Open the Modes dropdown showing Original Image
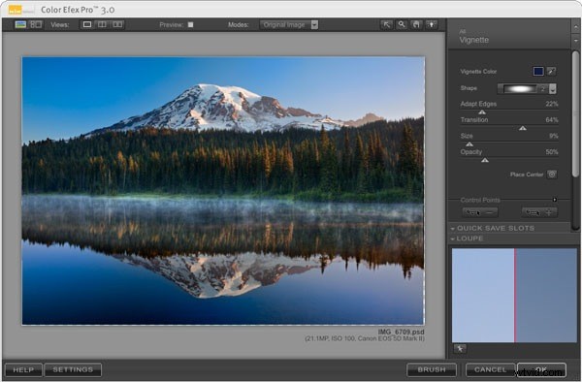This screenshot has width=582, height=382. [x=289, y=25]
